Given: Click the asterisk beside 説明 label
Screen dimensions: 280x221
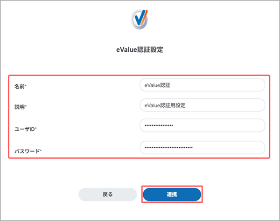Looking at the screenshot, I should click(26, 106).
